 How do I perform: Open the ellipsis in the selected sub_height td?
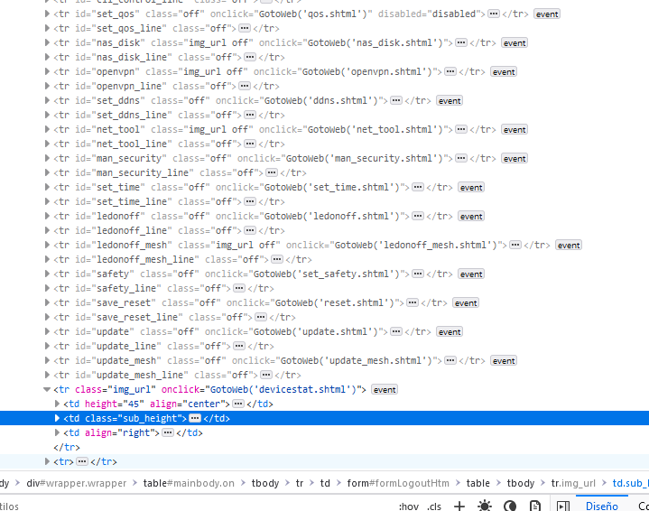(195, 419)
